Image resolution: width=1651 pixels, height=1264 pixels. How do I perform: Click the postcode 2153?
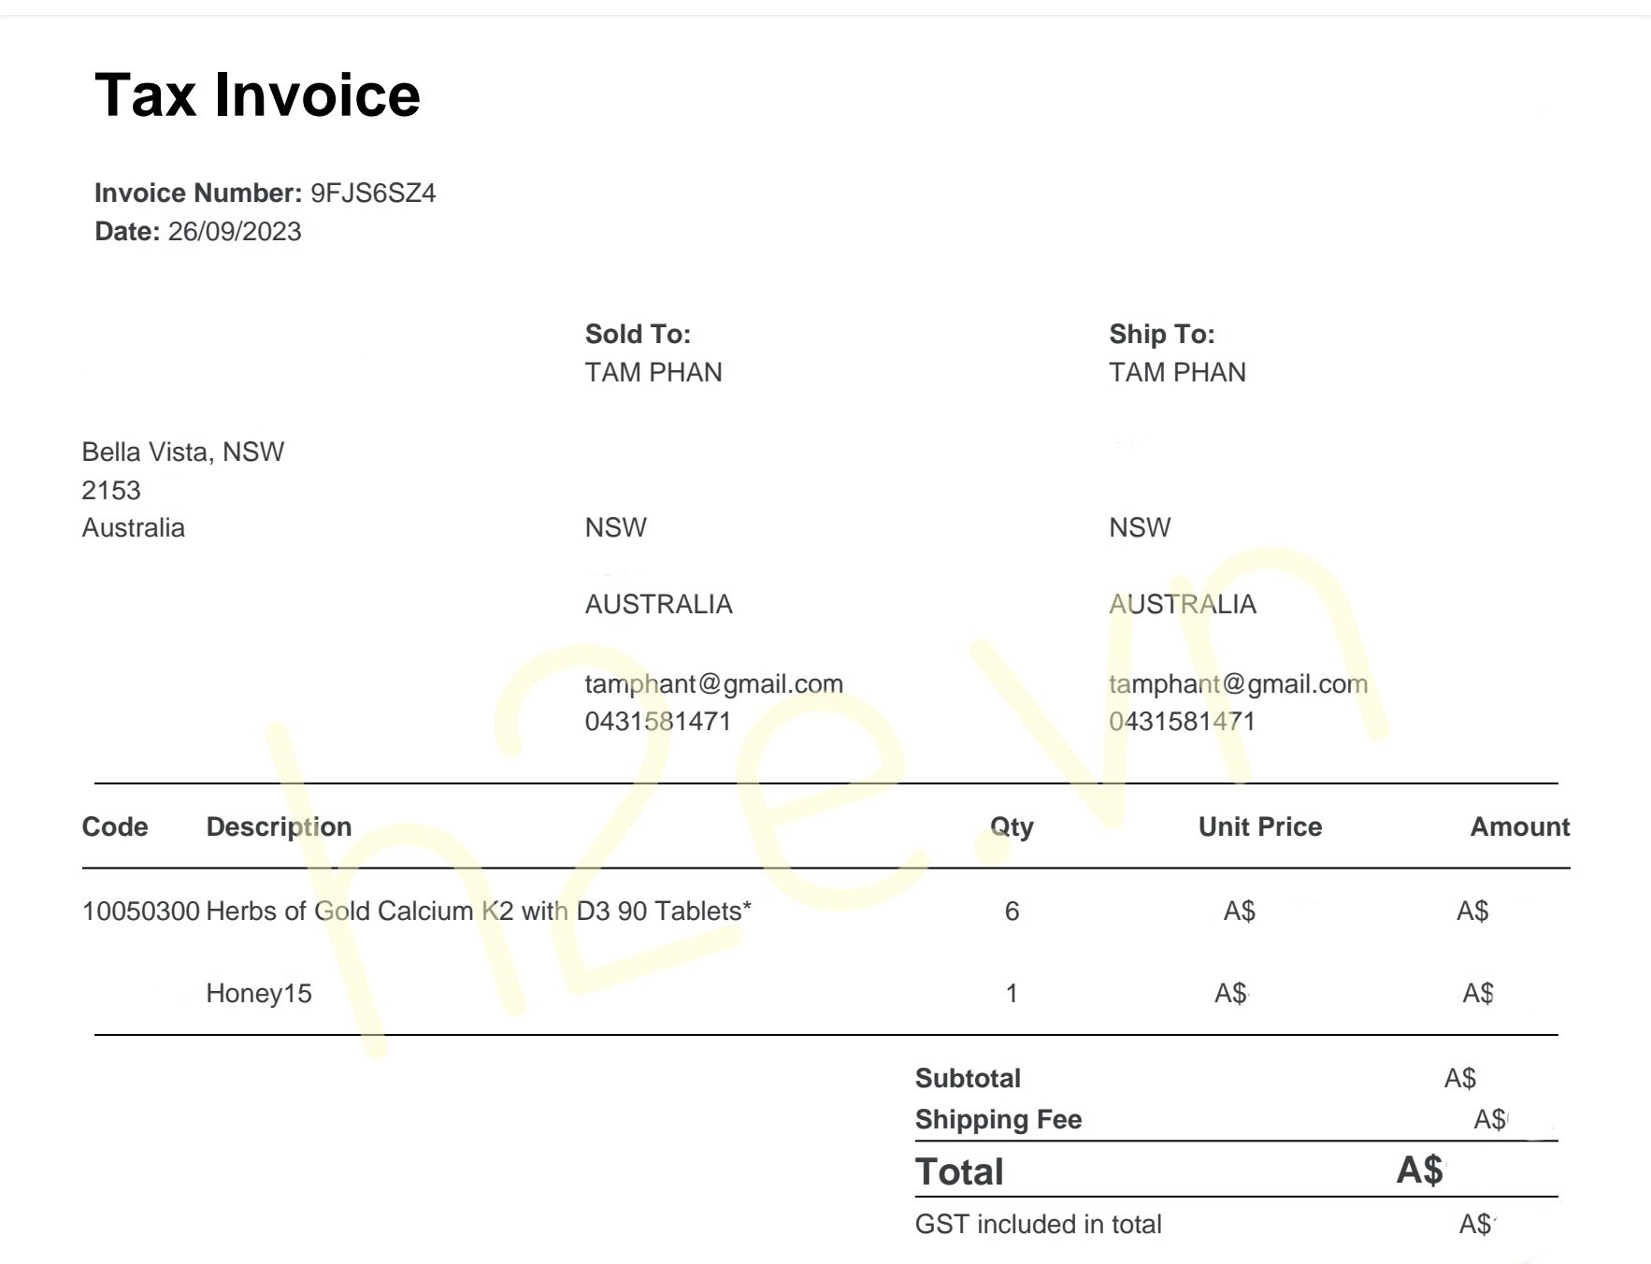click(111, 491)
